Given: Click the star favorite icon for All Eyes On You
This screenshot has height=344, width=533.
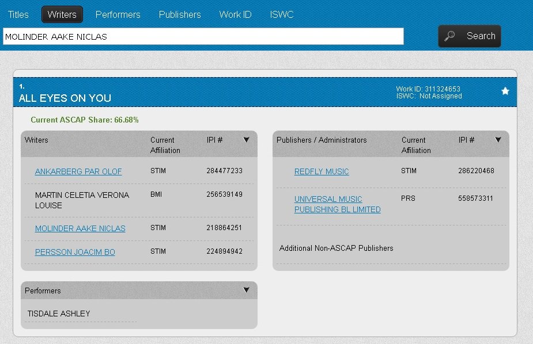Looking at the screenshot, I should pos(505,91).
